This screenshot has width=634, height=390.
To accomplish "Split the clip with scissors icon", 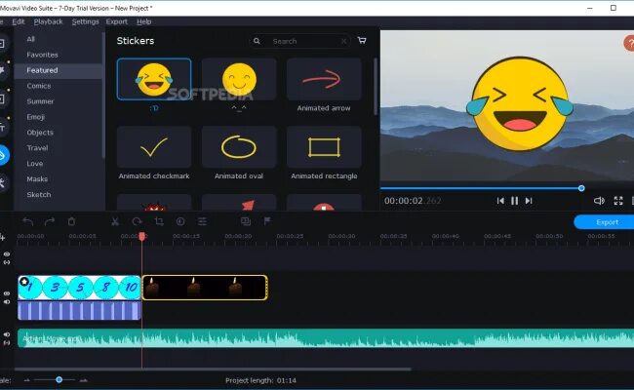I will tap(115, 221).
